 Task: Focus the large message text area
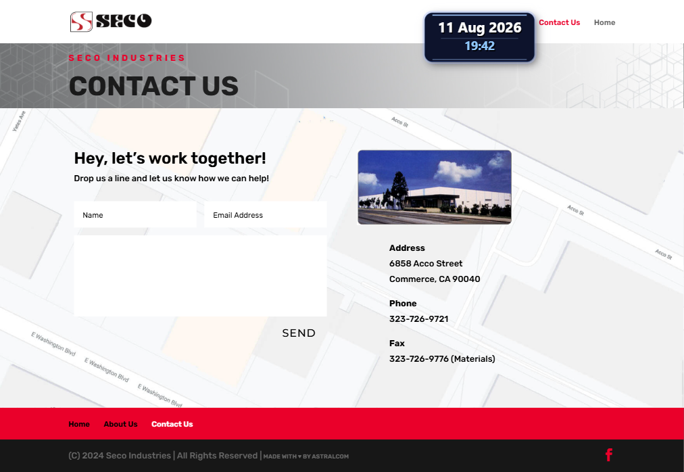pyautogui.click(x=200, y=276)
